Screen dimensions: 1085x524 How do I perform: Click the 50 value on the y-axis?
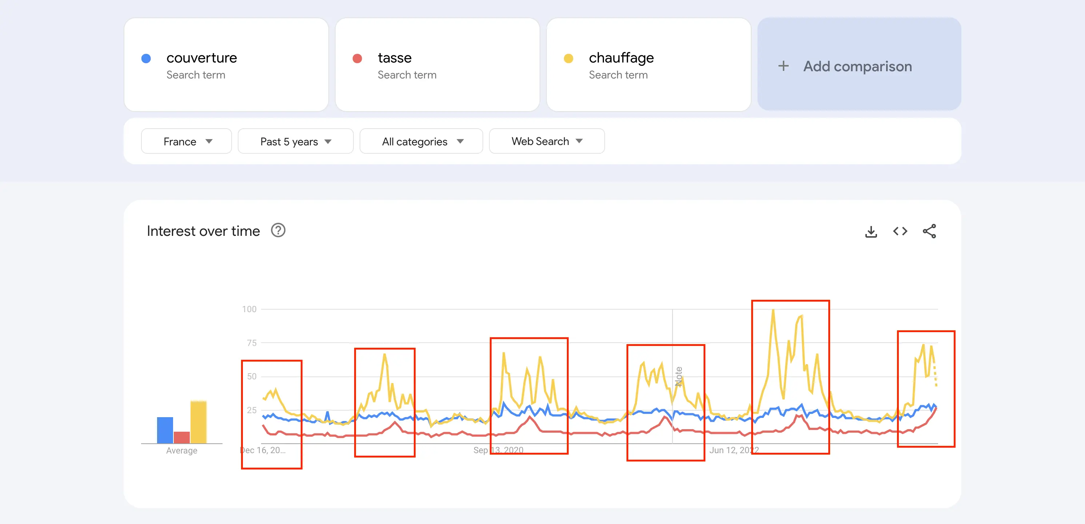pos(252,376)
